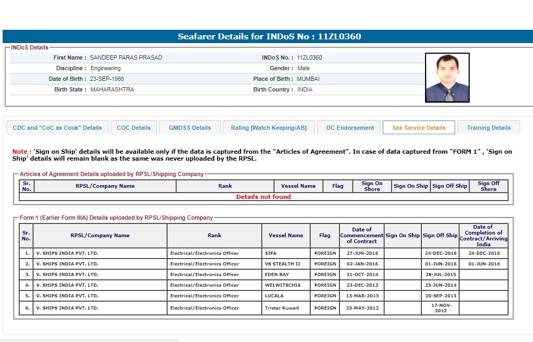Open the GMDSS Details tab
The height and width of the screenshot is (342, 533).
click(190, 128)
